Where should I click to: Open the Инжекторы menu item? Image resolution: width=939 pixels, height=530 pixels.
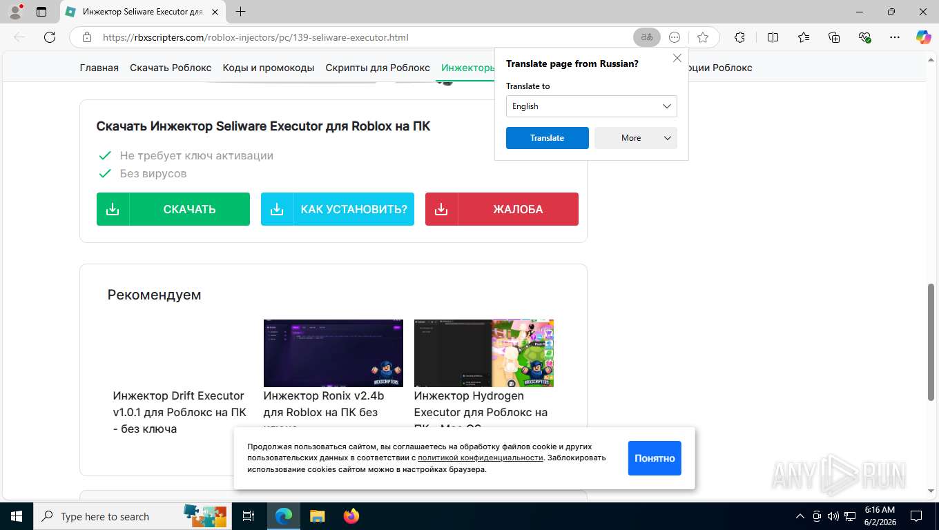468,68
